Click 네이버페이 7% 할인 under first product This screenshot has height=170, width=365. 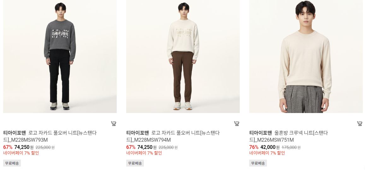tap(21, 153)
